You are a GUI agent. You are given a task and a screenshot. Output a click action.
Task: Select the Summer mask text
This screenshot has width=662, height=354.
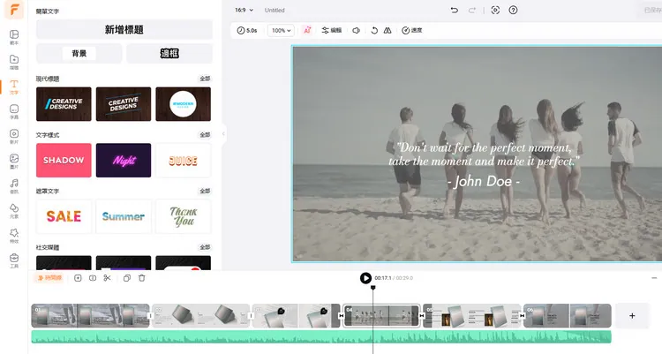coord(124,216)
